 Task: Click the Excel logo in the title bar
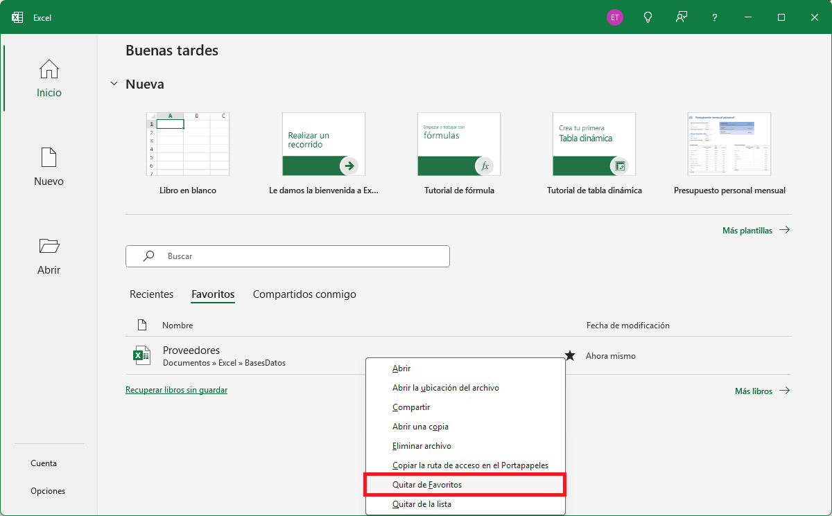[x=18, y=17]
